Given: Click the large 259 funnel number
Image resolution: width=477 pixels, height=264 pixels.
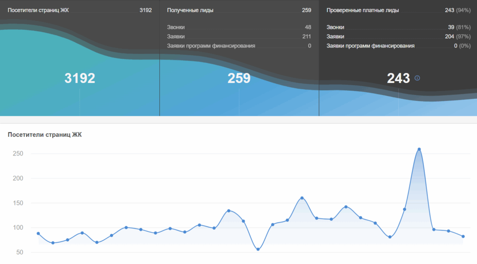Looking at the screenshot, I should click(239, 78).
